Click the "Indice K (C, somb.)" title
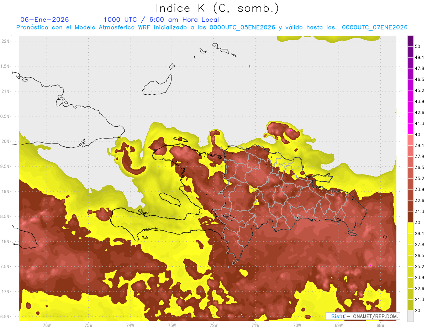The image size is (427, 330). pos(217,8)
